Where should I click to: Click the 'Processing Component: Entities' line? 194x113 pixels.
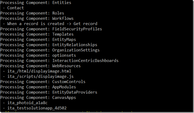36,3
